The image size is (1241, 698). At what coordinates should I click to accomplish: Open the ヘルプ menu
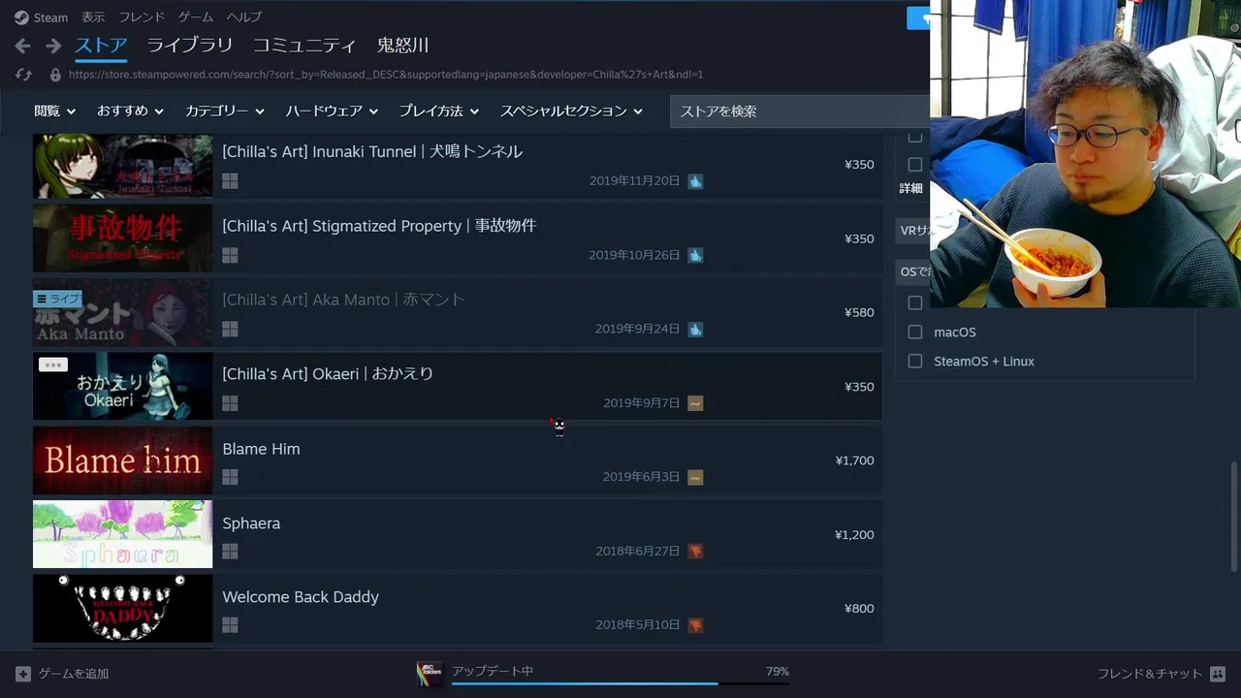(x=244, y=17)
